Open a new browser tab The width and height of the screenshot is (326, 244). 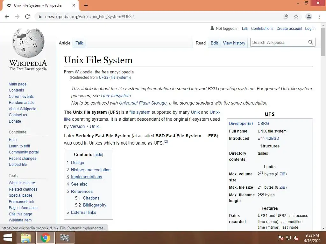86,5
